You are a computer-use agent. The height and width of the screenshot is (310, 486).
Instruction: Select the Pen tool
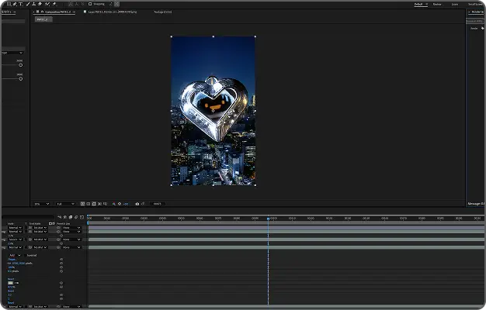tap(15, 4)
